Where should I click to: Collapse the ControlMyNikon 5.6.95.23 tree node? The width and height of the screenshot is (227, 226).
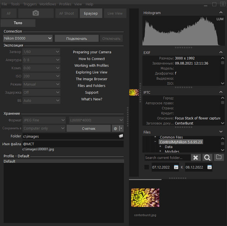pyautogui.click(x=155, y=142)
